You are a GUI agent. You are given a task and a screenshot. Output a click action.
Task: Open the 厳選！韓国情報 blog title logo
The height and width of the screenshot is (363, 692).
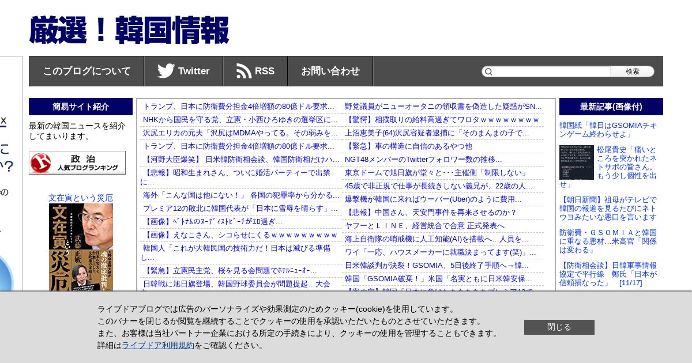(129, 30)
